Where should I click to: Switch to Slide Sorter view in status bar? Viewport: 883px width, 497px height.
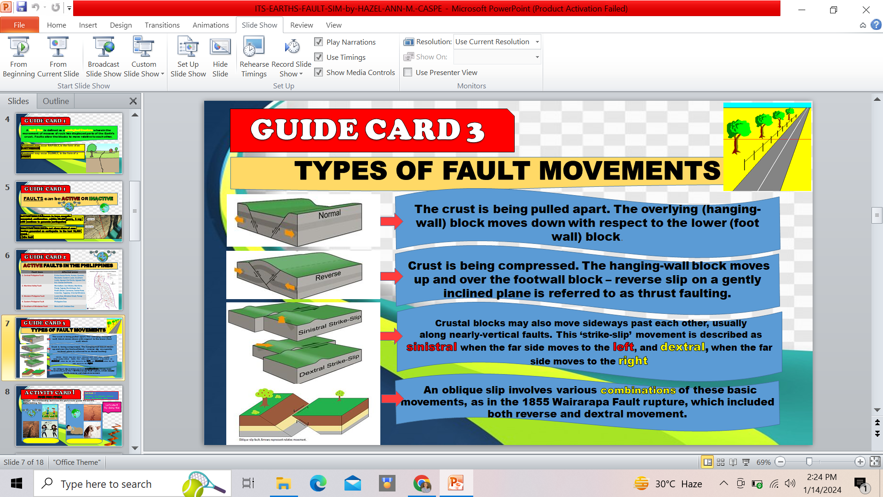point(721,462)
